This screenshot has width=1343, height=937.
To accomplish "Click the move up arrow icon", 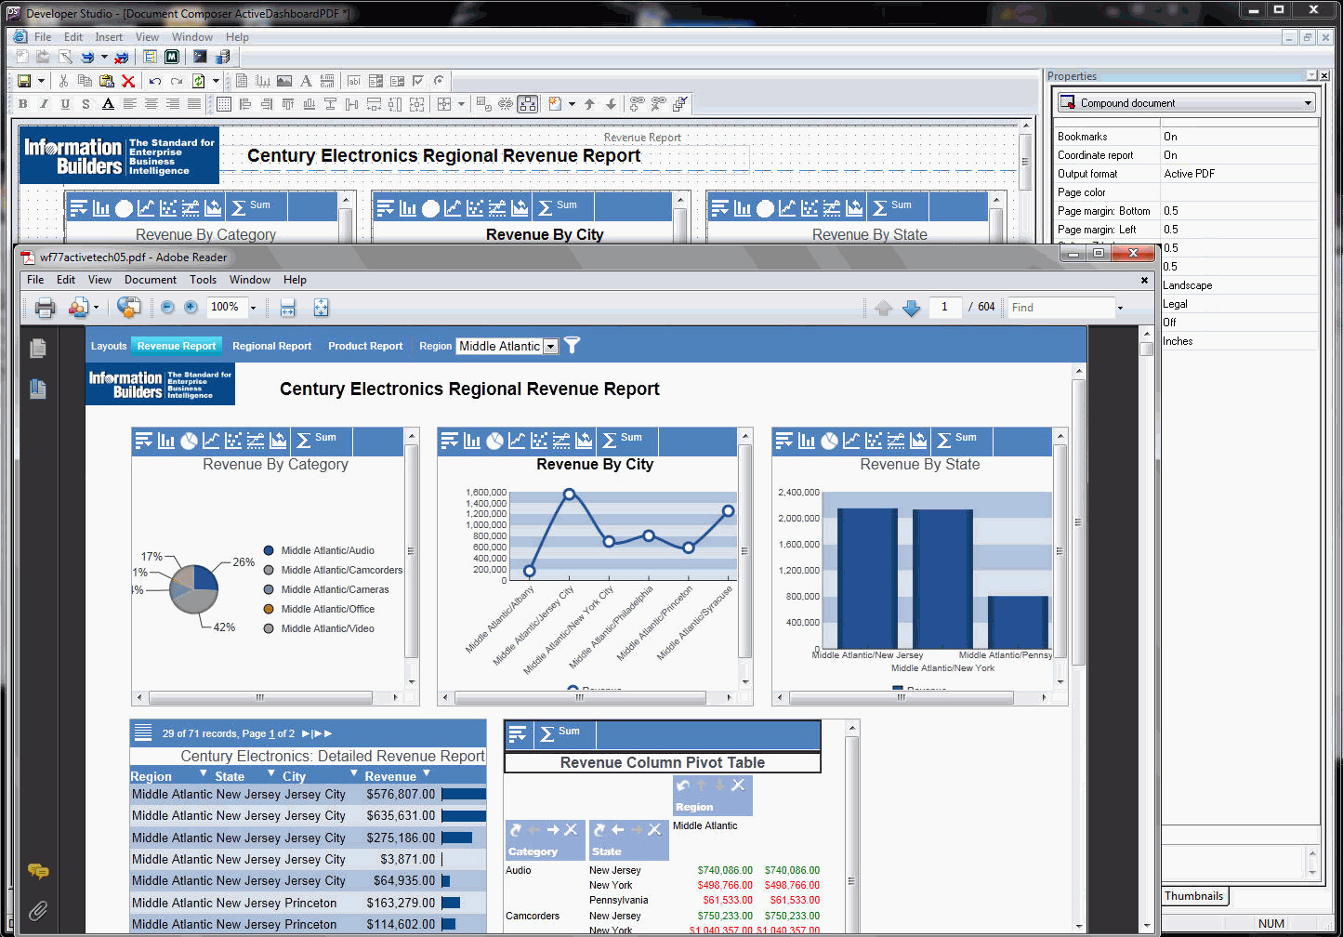I will coord(589,104).
